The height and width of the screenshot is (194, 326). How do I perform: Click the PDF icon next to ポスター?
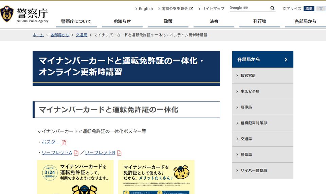[64, 142]
